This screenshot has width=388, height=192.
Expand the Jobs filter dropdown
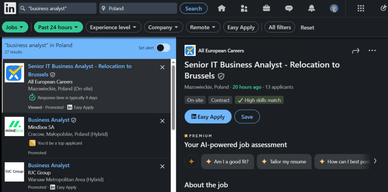pyautogui.click(x=15, y=27)
